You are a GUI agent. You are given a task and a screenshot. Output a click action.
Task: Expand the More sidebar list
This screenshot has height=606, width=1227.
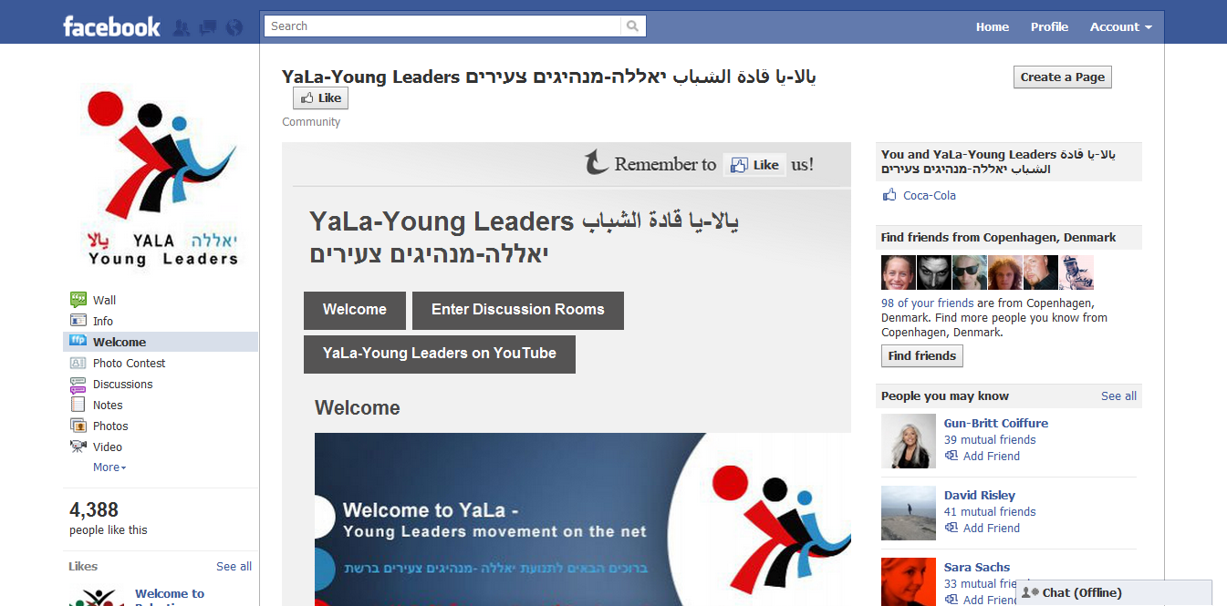[109, 467]
